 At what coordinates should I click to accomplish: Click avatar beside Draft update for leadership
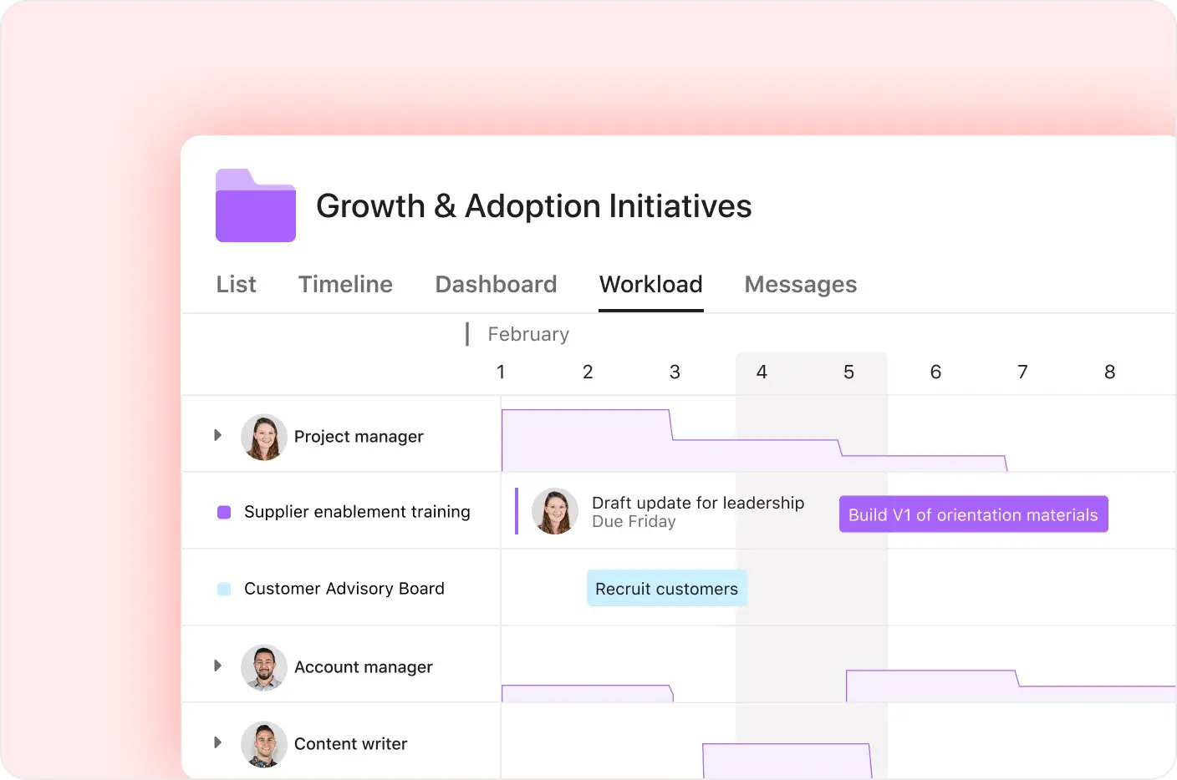[555, 511]
